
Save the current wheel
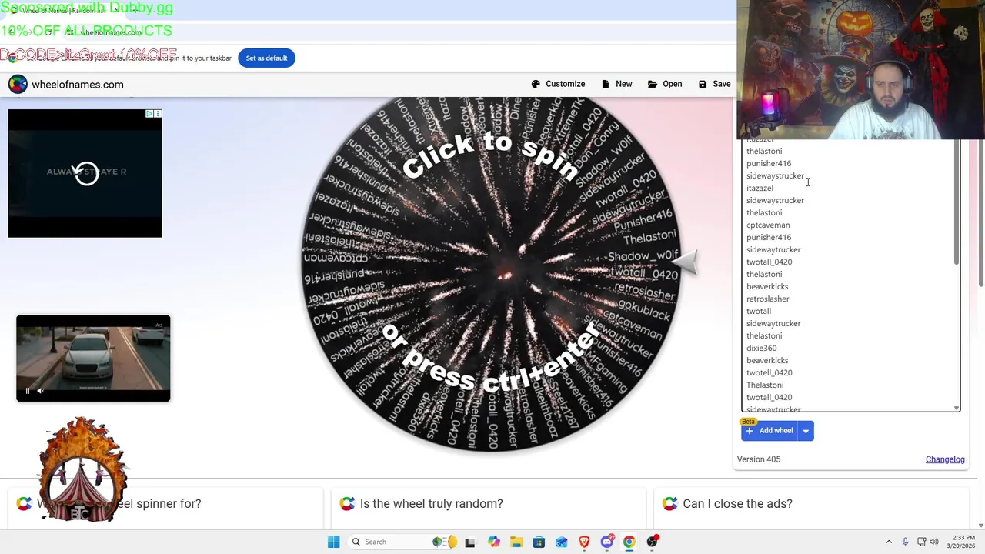tap(714, 84)
